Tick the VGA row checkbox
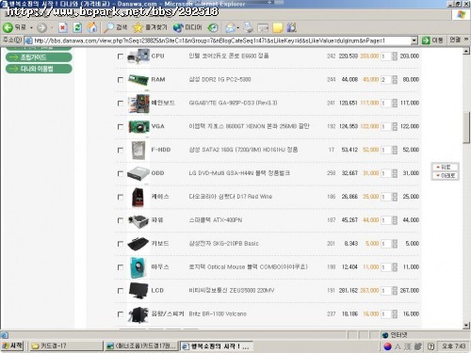471x353 pixels. pyautogui.click(x=120, y=127)
